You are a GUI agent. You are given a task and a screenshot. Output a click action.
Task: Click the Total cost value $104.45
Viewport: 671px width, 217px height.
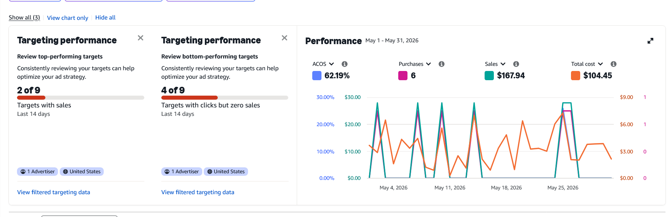(x=598, y=76)
